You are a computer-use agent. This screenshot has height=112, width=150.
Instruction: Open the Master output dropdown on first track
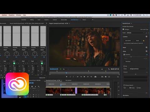pyautogui.click(x=7, y=50)
